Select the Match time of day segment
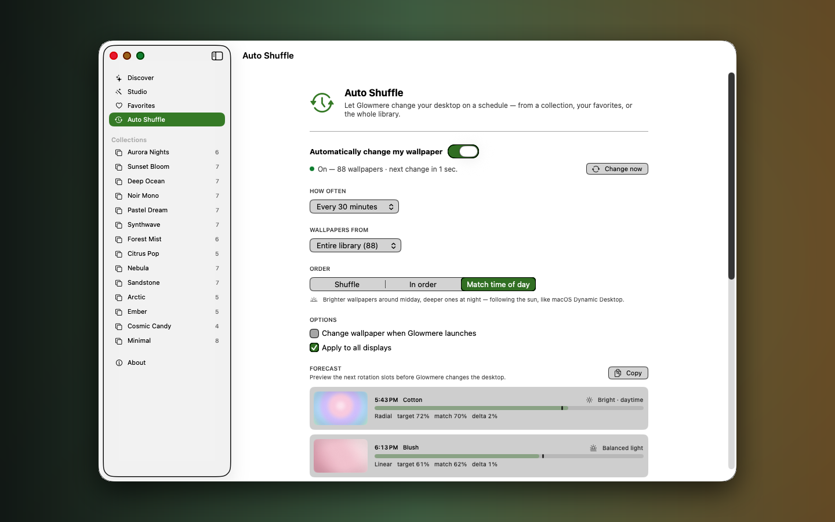The image size is (835, 522). [x=498, y=284]
